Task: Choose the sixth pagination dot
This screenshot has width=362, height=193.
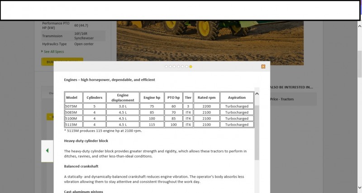Action: click(187, 67)
